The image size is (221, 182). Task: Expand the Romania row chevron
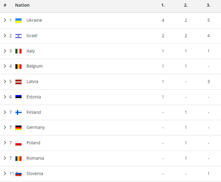tap(5, 158)
